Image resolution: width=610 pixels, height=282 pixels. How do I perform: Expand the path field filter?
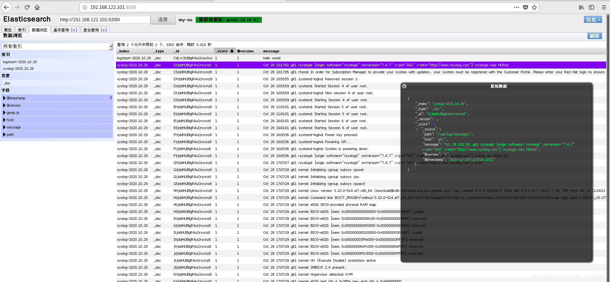coord(57,134)
